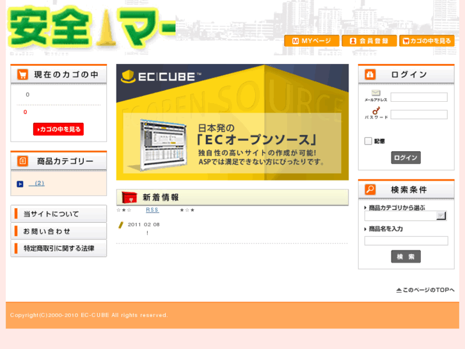Viewport: 465px width, 349px height.
Task: Click the grey 検索 search button
Action: [406, 257]
